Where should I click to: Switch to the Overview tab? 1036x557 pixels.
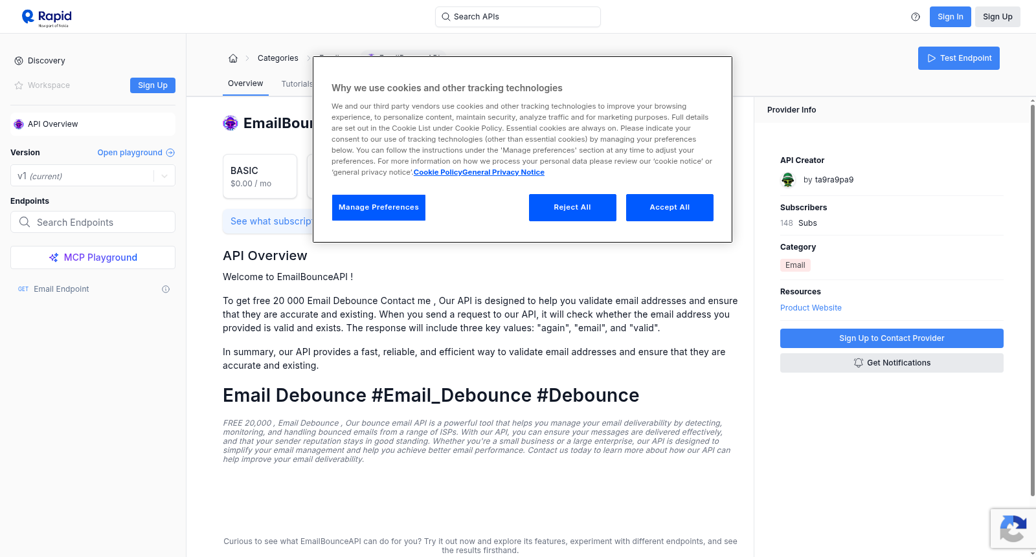click(x=245, y=83)
